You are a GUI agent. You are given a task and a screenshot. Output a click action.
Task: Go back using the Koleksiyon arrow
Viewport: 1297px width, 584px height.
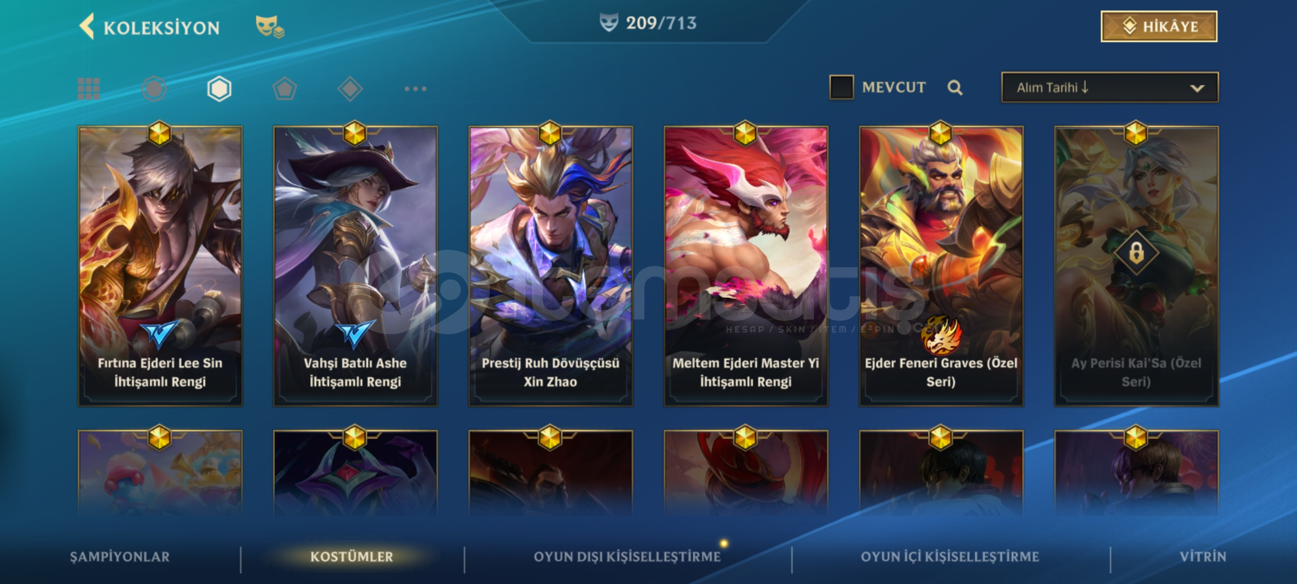86,26
